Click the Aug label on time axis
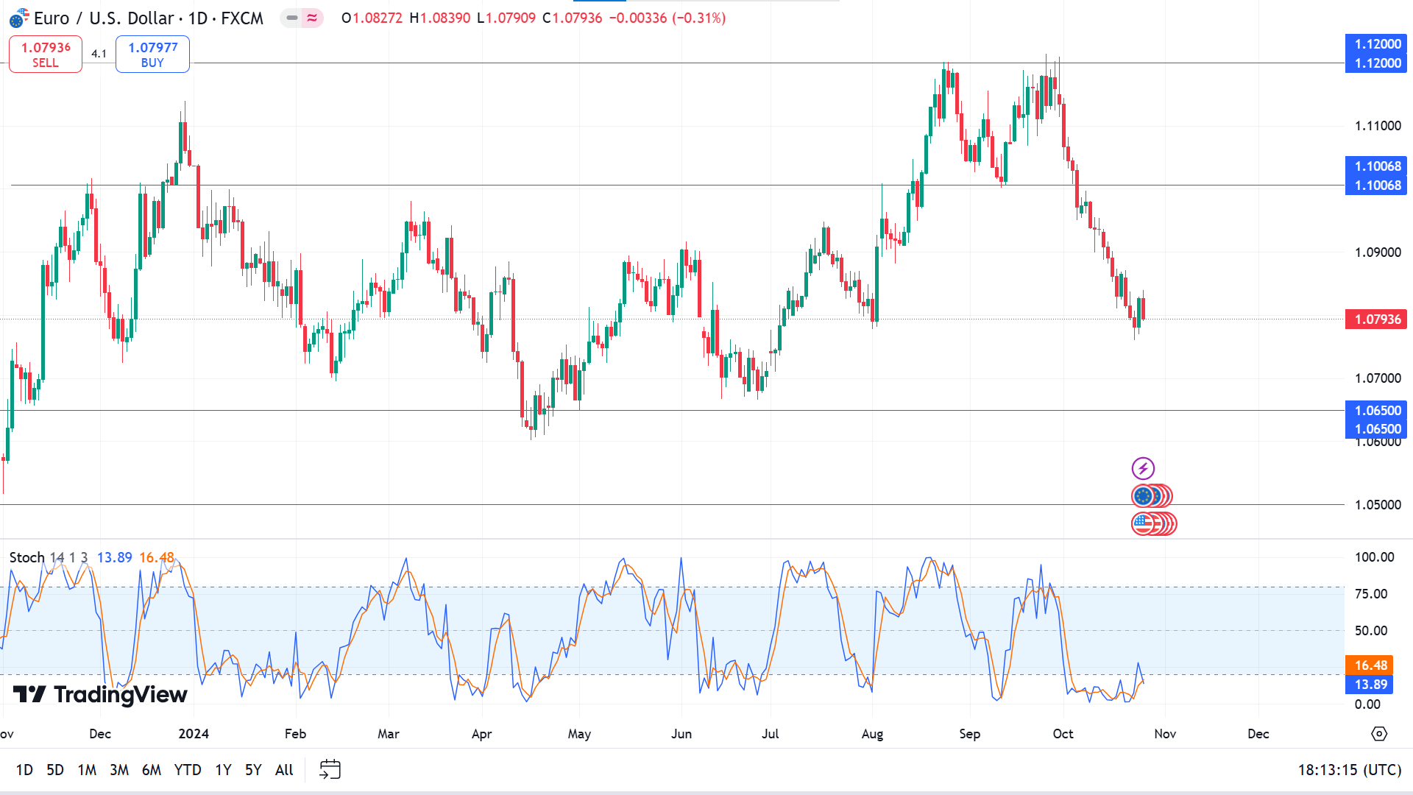Screen dimensions: 1413x795 (x=872, y=734)
